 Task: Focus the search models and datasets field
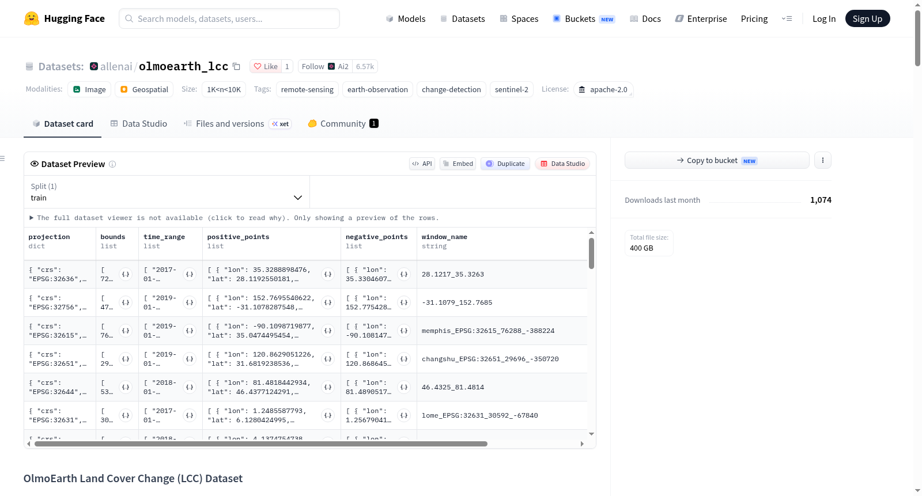(x=229, y=18)
